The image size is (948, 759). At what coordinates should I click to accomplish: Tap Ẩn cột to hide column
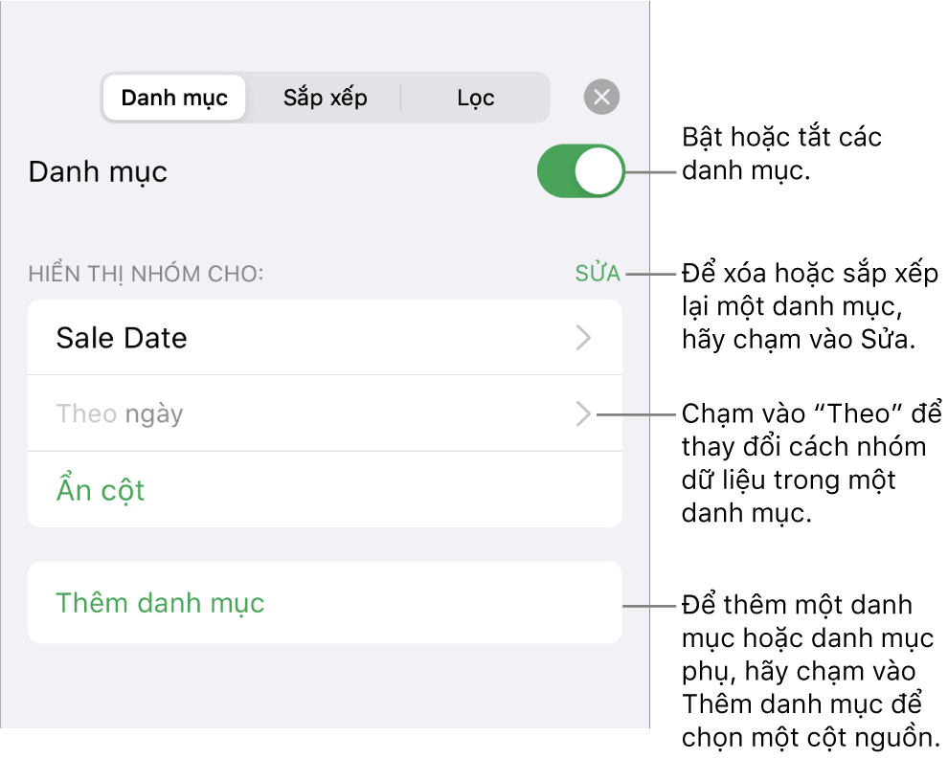click(325, 489)
